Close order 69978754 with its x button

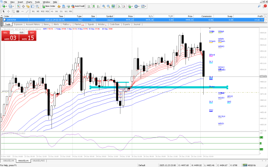point(262,20)
